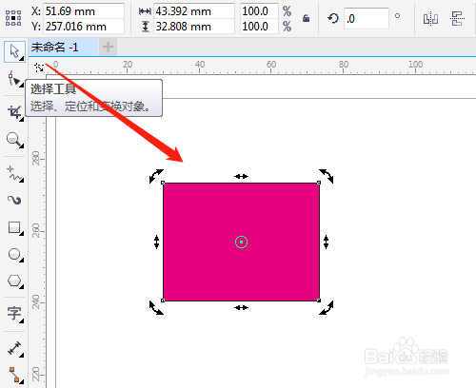The image size is (476, 388).
Task: Edit the object height field 32.808 mm
Action: click(x=194, y=27)
